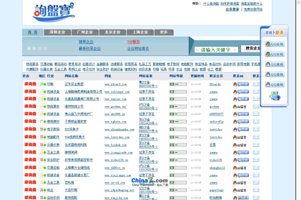Send a message via the syfirefly row envelope
Screen dimensions: 301x200
coord(256,121)
